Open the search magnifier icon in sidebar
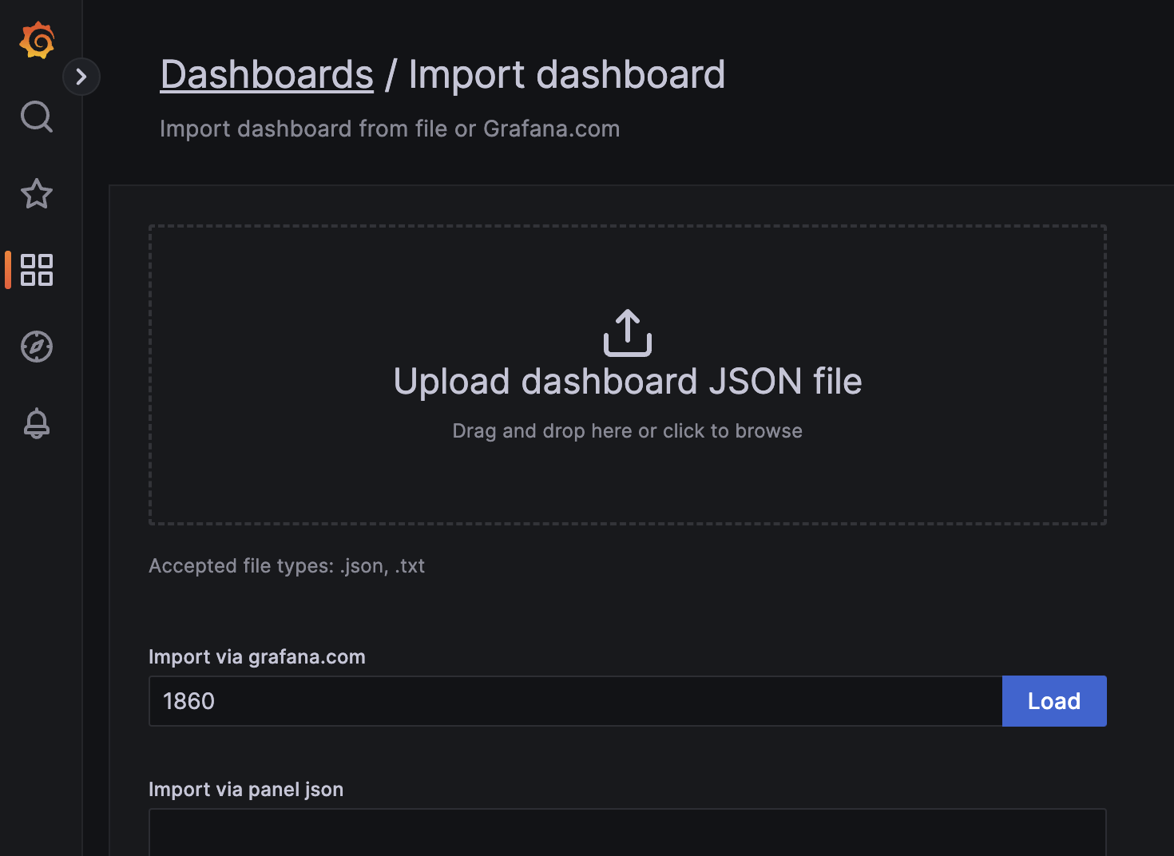This screenshot has height=856, width=1174. [37, 117]
